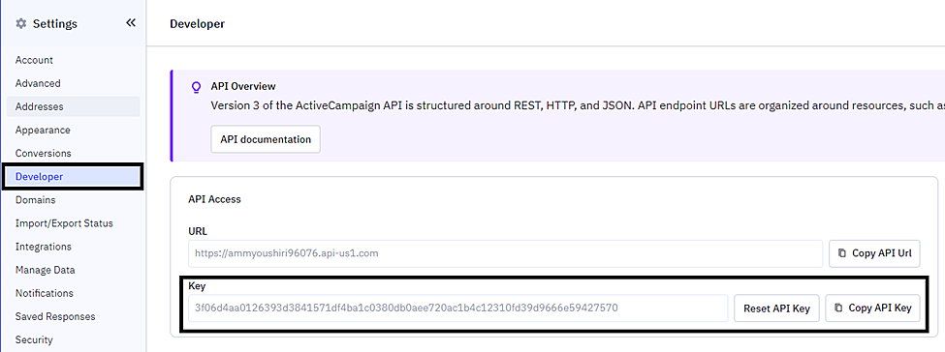Go to Manage Data
This screenshot has height=352, width=945.
point(46,270)
